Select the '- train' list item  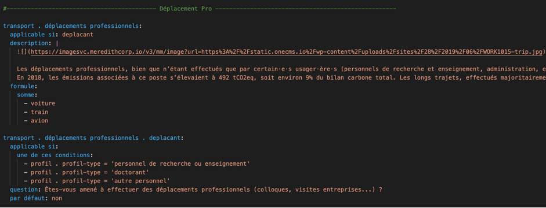pos(36,112)
